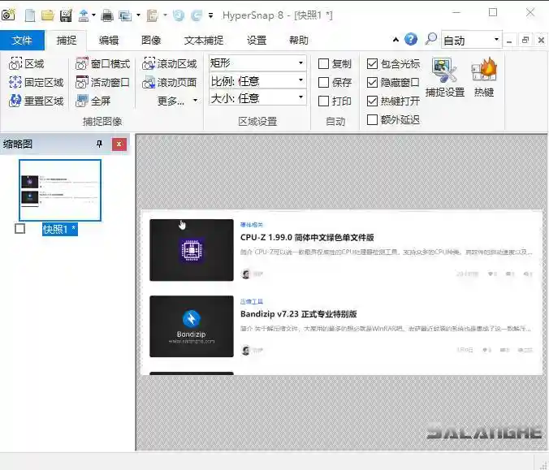Screen dimensions: 549x470
Task: Undo the last action
Action: tap(179, 15)
